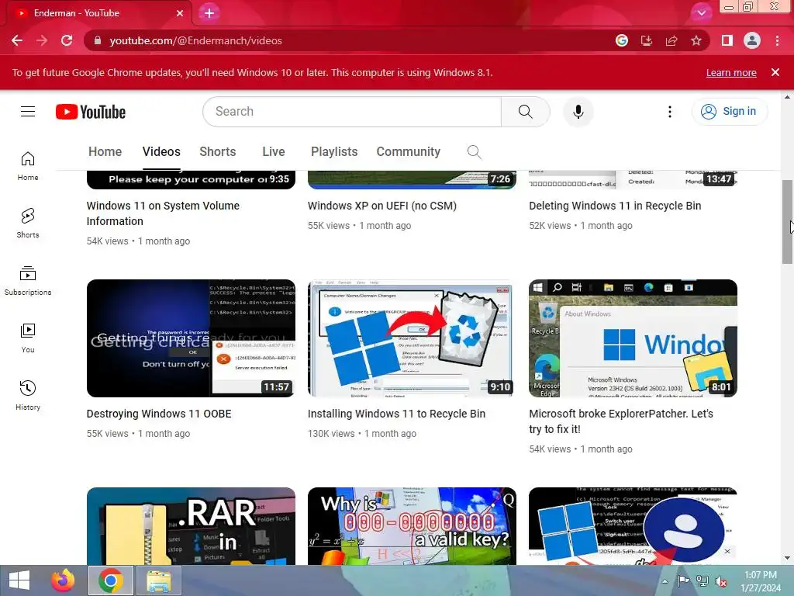This screenshot has height=596, width=794.
Task: Open the YouTube hamburger guide menu
Action: click(x=28, y=112)
